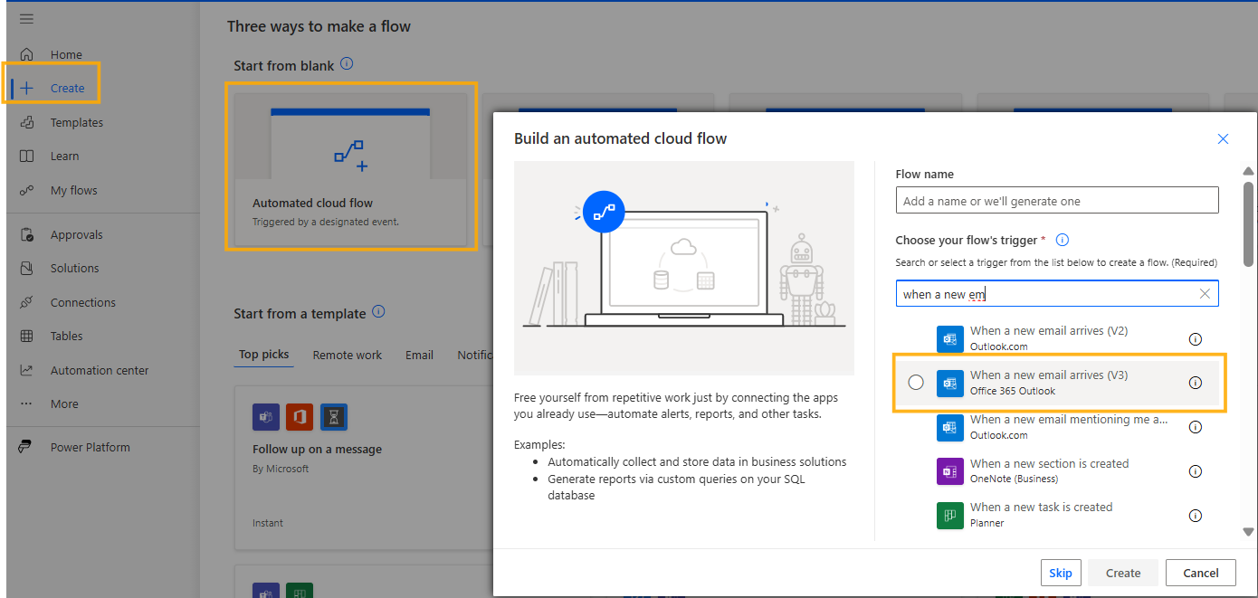Open Connections in the sidebar
1258x598 pixels.
(82, 302)
